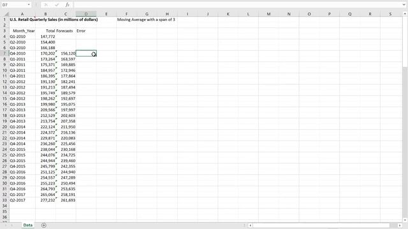Click the value 154,400
Image resolution: width=408 pixels, height=229 pixels.
48,42
